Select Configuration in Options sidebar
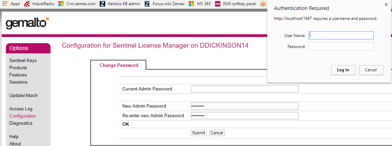Screen dimensions: 392x146 (x=22, y=116)
